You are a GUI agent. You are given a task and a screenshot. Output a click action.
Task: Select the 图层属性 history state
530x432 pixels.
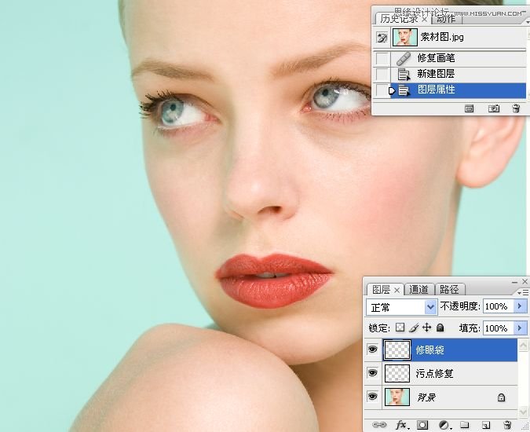click(x=458, y=90)
